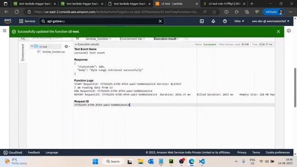Add a new editor tab
Screen dimensions: 297x167
186,39
